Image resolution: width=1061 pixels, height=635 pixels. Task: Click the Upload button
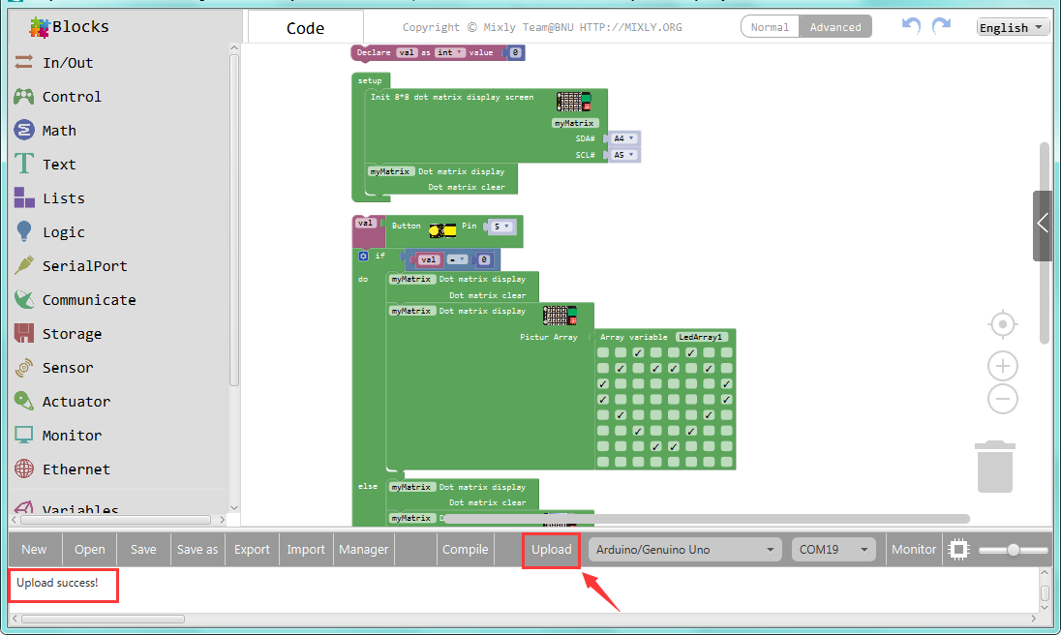coord(551,549)
